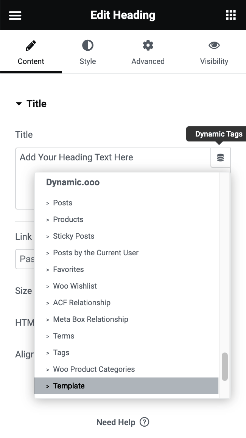The height and width of the screenshot is (438, 246).
Task: Select the Woo Wishlist option
Action: [x=75, y=286]
